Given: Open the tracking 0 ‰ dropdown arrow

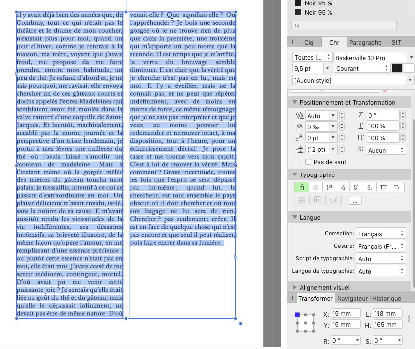Looking at the screenshot, I should coord(333,127).
